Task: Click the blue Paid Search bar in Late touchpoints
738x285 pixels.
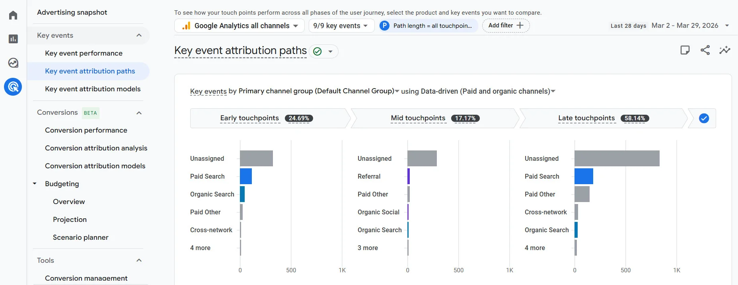Action: (584, 176)
